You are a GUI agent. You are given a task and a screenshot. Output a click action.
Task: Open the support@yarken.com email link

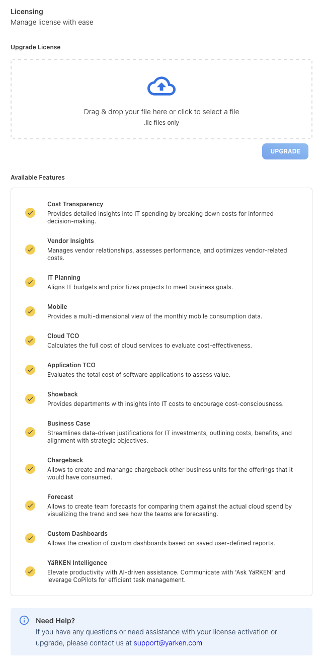[168, 643]
